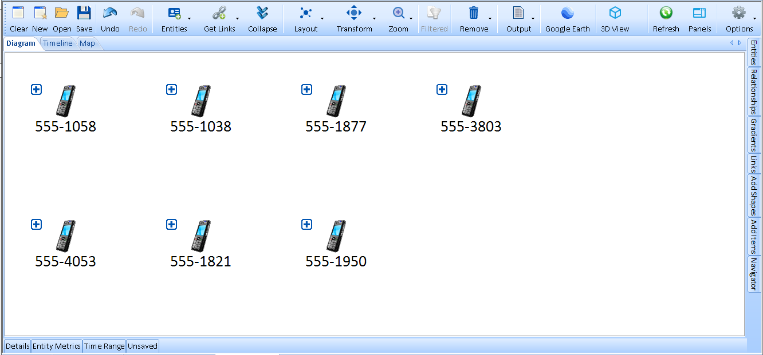The width and height of the screenshot is (763, 355).
Task: Open the Layout dropdown arrow
Action: 322,19
